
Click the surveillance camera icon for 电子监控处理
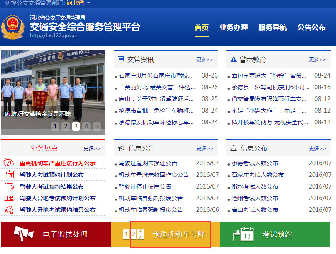coord(23,234)
